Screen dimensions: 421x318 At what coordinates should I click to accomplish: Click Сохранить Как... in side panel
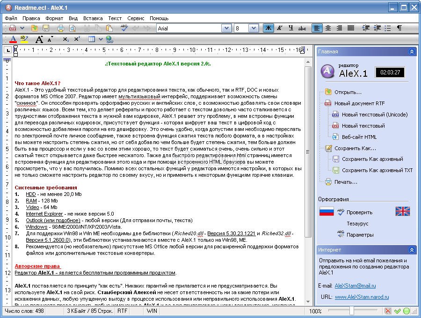[355, 148]
